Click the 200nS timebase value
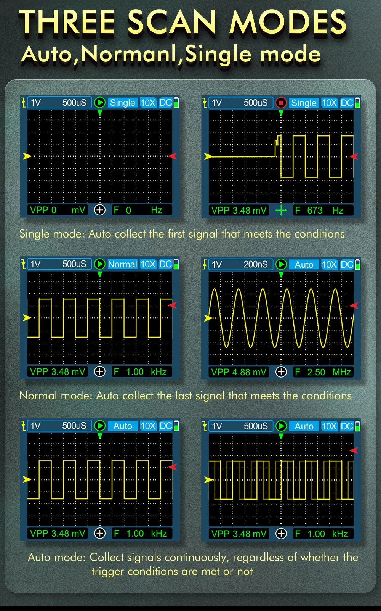This screenshot has height=611, width=381. coord(256,264)
